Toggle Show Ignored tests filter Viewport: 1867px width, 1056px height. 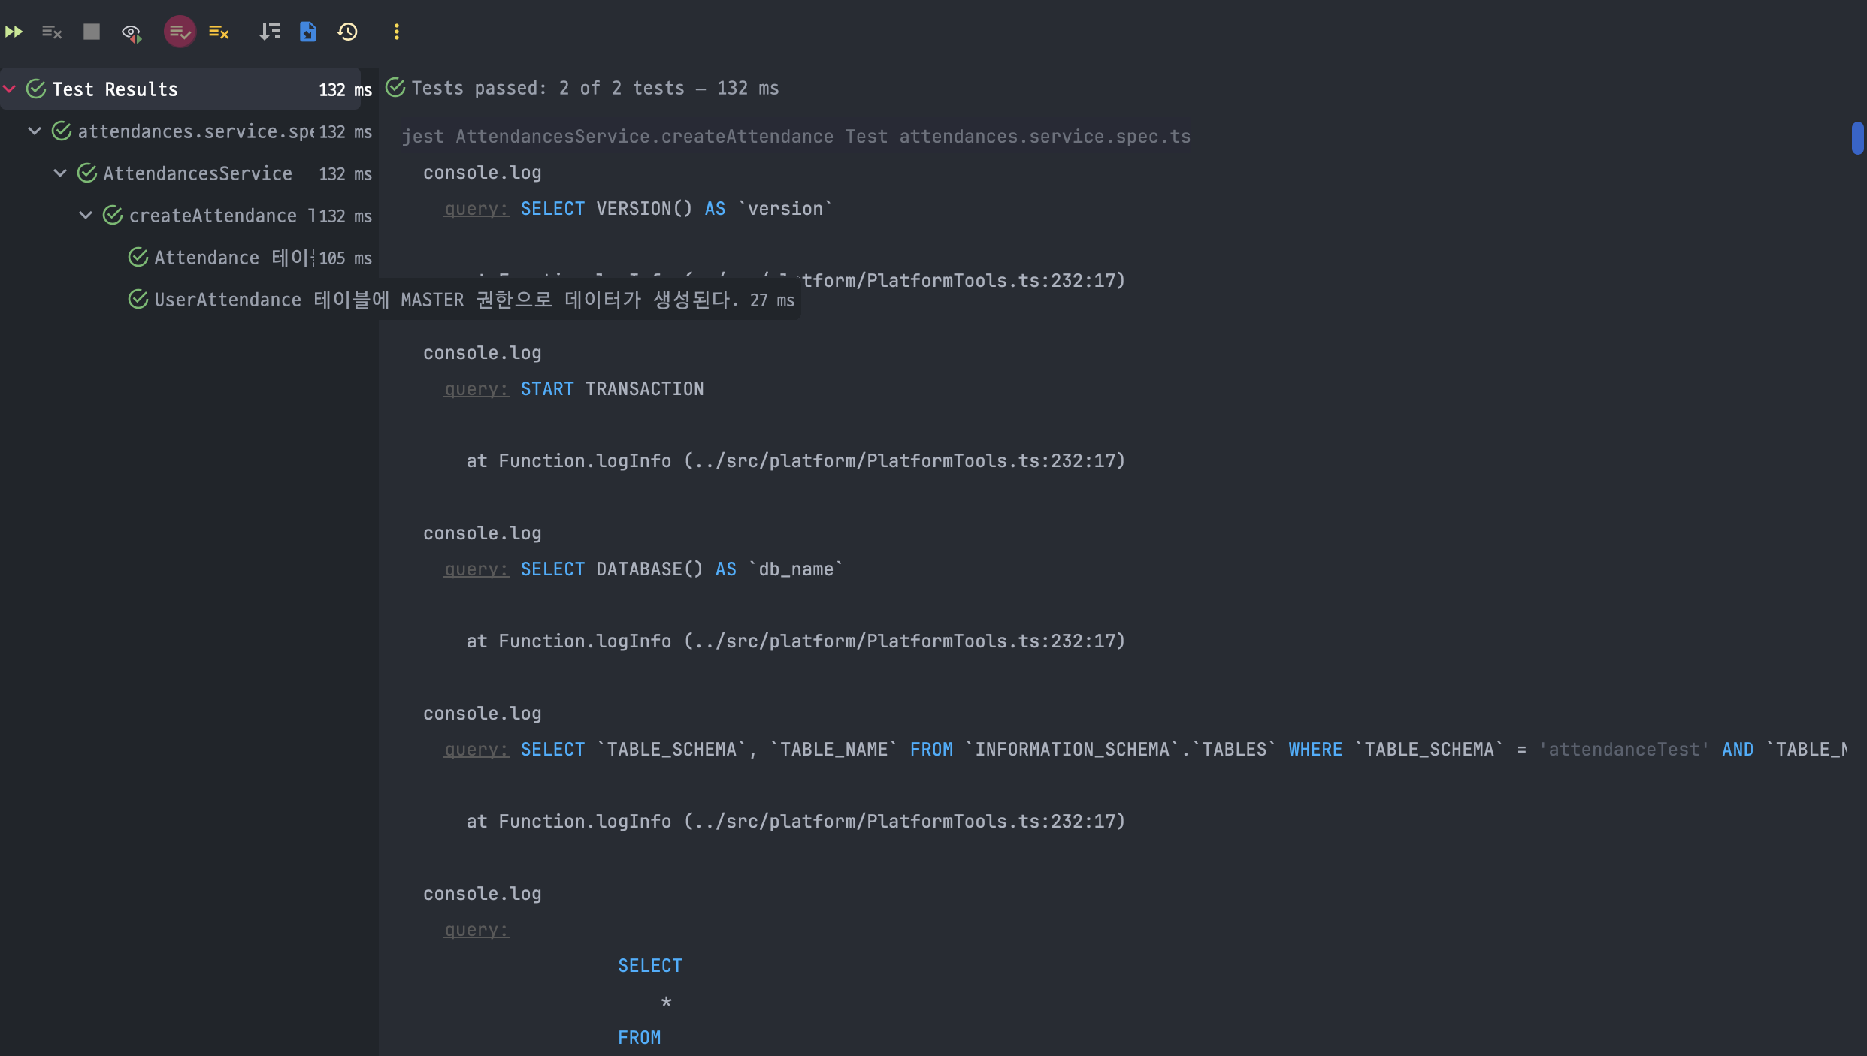[x=219, y=32]
